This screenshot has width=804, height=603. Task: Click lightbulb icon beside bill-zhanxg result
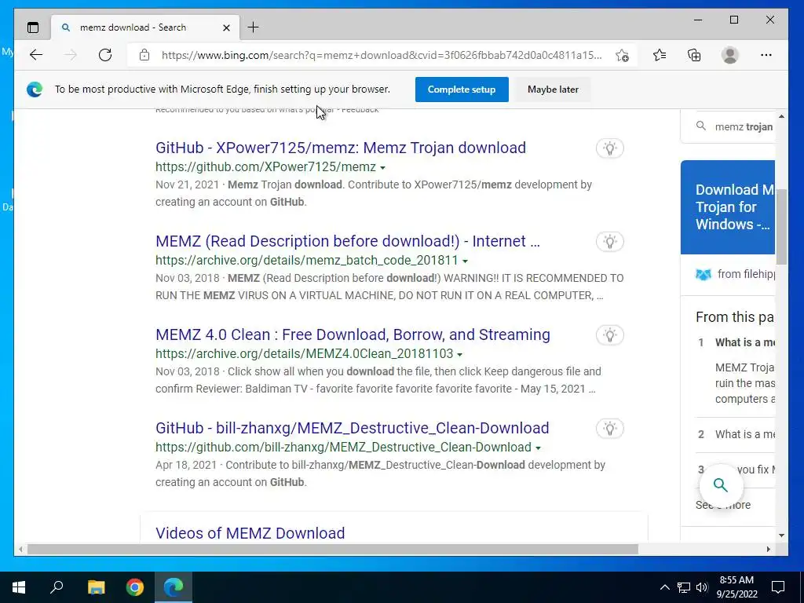[x=609, y=428]
